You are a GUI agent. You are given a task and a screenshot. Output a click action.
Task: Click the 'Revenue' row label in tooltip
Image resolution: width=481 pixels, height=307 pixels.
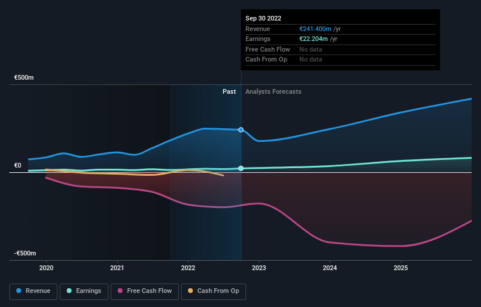point(258,29)
